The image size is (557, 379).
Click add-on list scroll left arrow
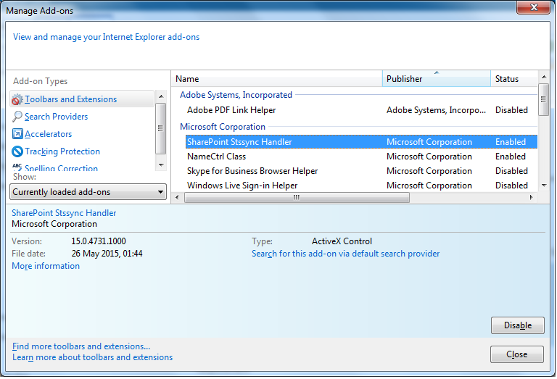pos(177,197)
